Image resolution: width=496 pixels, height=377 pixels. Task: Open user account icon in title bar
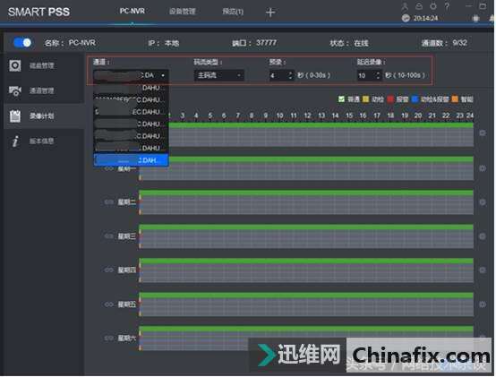[x=405, y=6]
